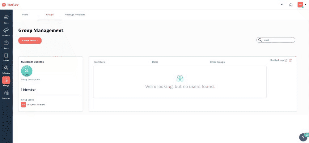Delete group using trash icon
Screen dimensions: 309x143
[290, 60]
